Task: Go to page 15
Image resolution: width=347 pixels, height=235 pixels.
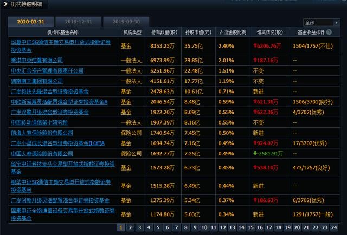Action: click(x=250, y=227)
